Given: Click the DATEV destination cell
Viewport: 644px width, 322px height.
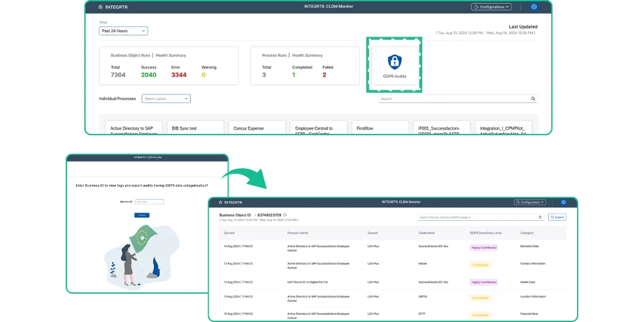Looking at the screenshot, I should (x=423, y=296).
